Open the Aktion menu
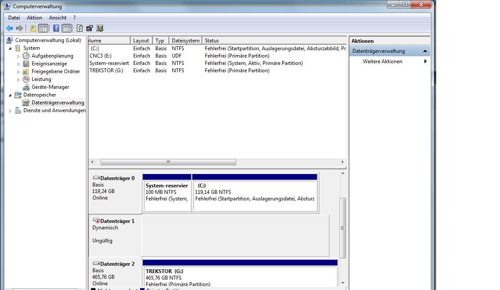This screenshot has height=290, width=500. click(x=34, y=18)
